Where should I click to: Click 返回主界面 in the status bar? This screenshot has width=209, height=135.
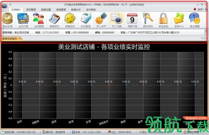click(x=191, y=132)
